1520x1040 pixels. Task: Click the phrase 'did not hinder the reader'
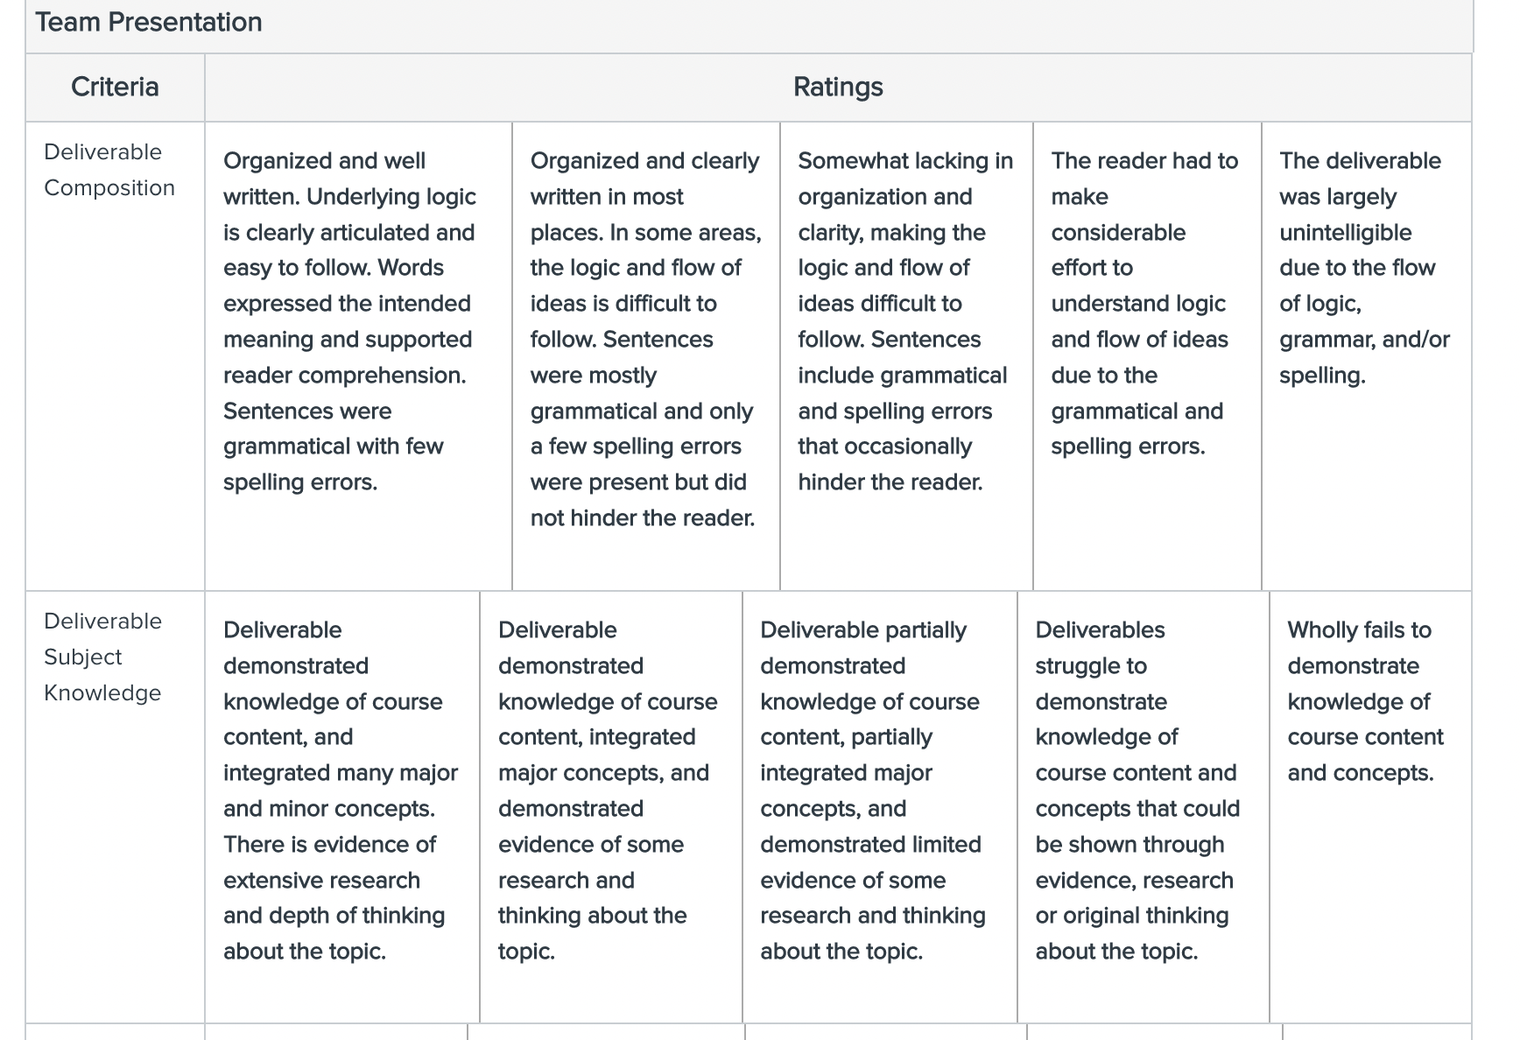(x=642, y=500)
